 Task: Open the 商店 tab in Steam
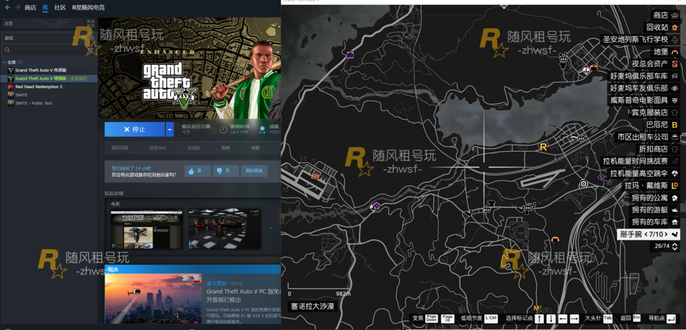click(x=30, y=8)
